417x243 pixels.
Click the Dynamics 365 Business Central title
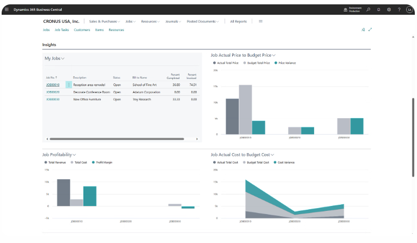coord(38,10)
